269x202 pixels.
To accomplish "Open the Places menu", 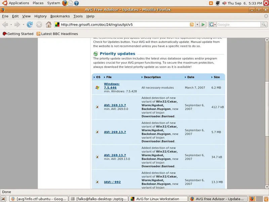I will pyautogui.click(x=38, y=3).
